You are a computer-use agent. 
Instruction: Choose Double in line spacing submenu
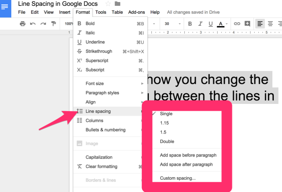click(167, 141)
